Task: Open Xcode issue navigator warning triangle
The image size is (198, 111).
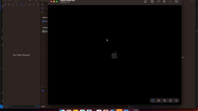Action: [21, 5]
